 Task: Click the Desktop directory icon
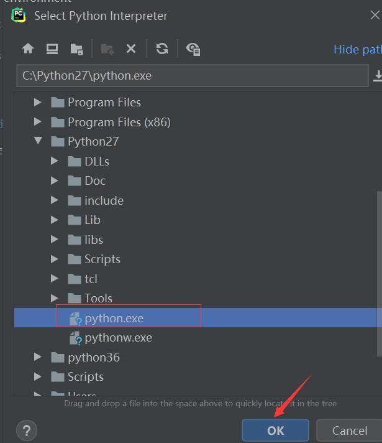(52, 49)
